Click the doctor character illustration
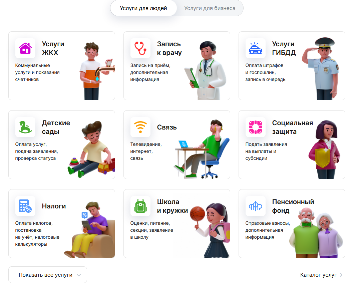Image resolution: width=356 pixels, height=289 pixels. (x=206, y=71)
